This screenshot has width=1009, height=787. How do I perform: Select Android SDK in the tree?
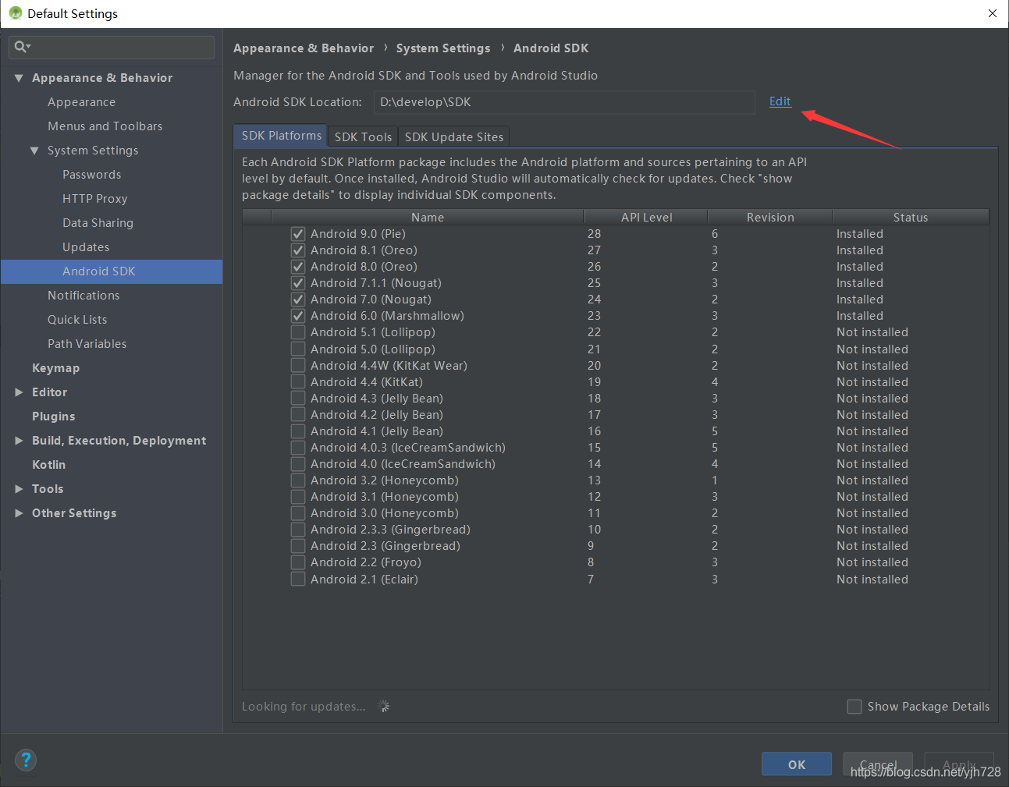tap(112, 271)
